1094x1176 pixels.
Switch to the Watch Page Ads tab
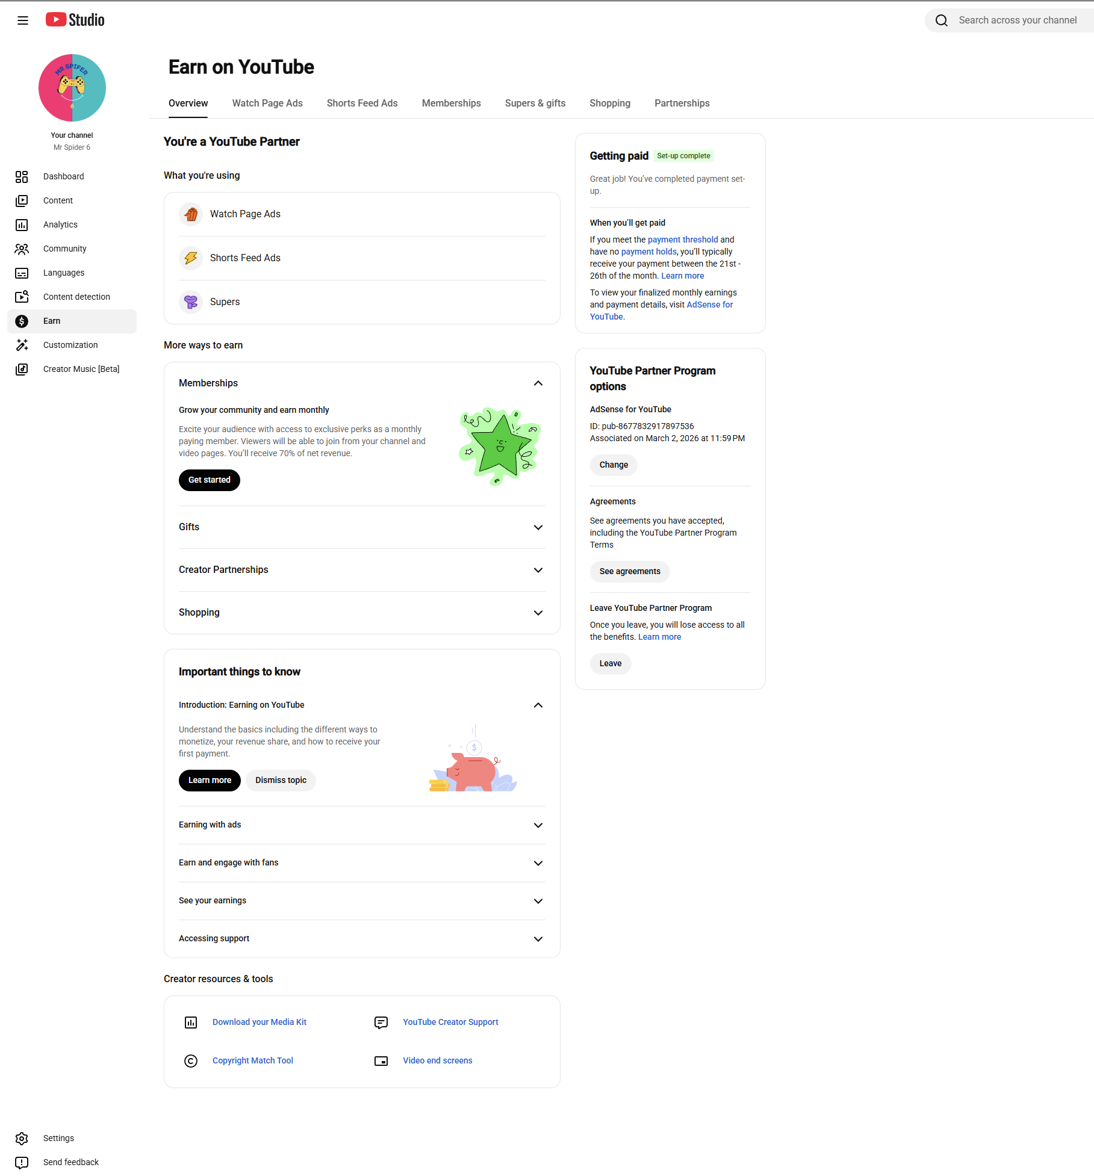267,104
